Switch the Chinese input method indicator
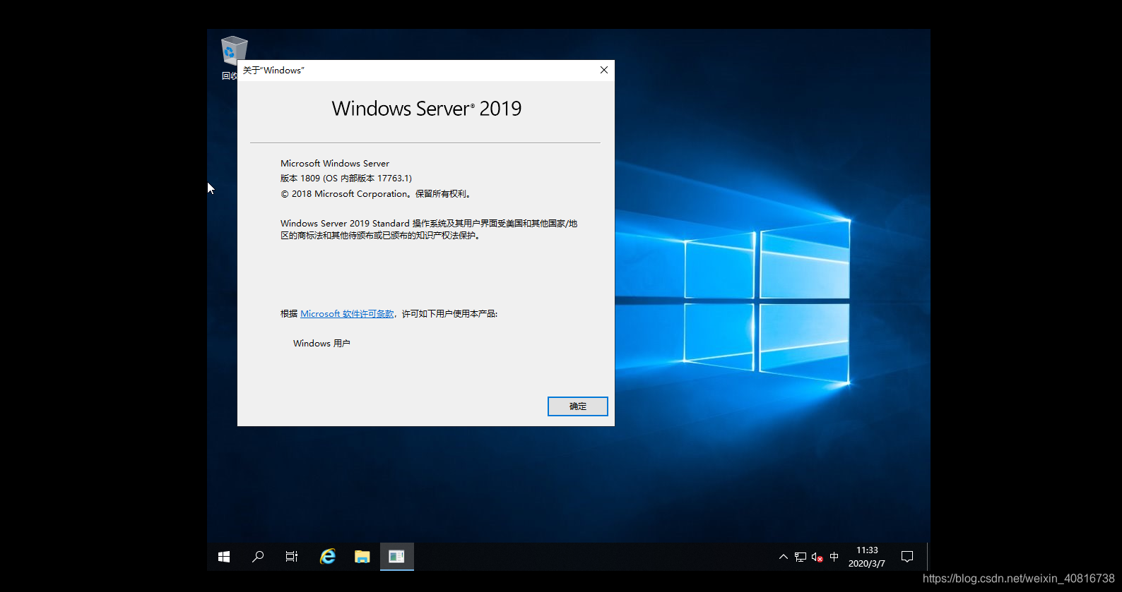The image size is (1122, 592). (834, 557)
